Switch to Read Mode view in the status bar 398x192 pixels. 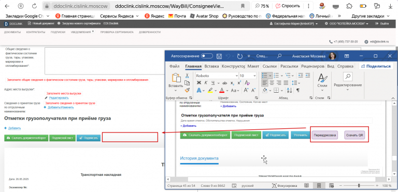(x=307, y=186)
